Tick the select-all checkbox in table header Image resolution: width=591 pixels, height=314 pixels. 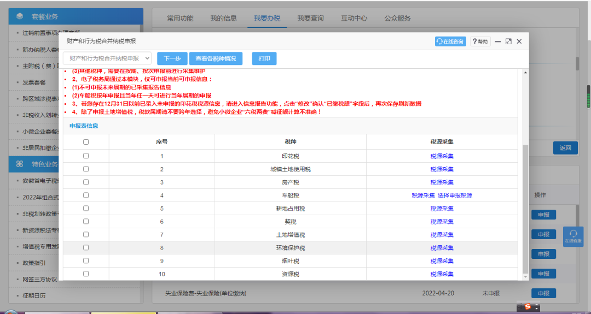coord(86,142)
